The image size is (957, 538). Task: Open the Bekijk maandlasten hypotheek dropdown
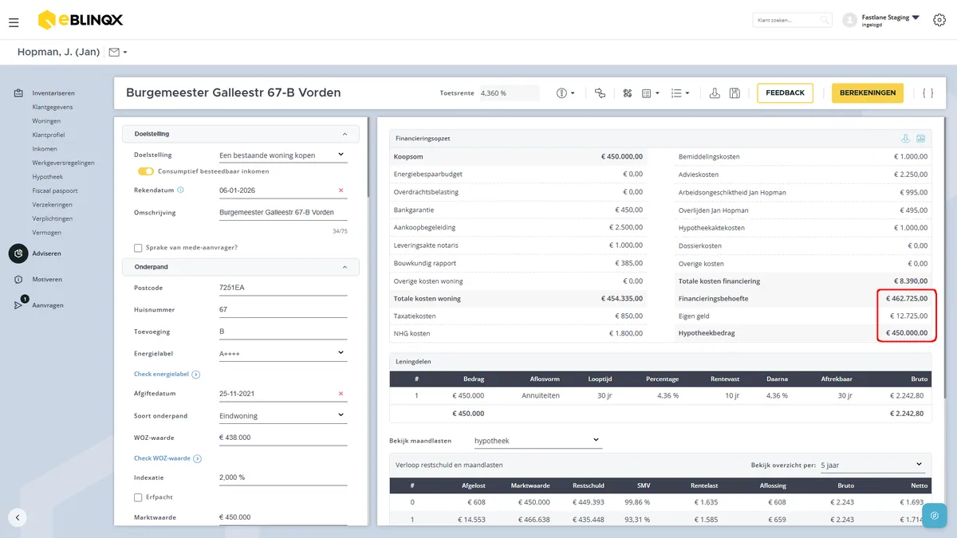(537, 440)
